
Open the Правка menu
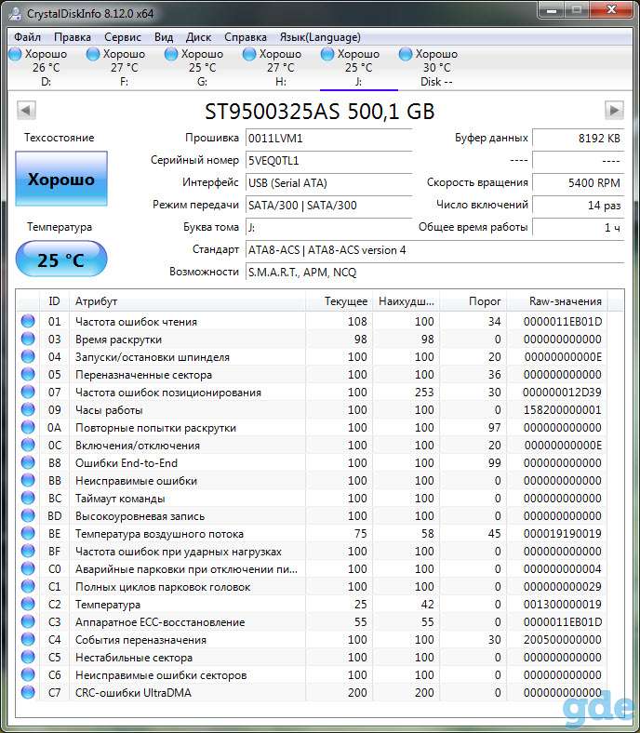[x=73, y=37]
